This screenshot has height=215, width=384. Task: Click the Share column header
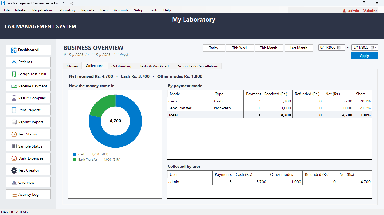[363, 94]
